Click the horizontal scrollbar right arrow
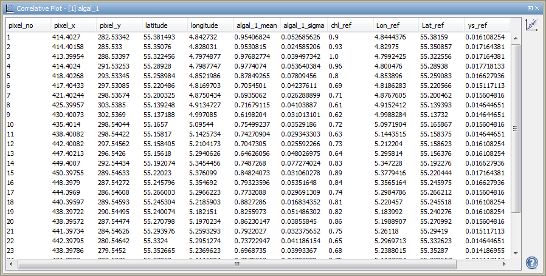This screenshot has height=276, width=546. pos(506,264)
